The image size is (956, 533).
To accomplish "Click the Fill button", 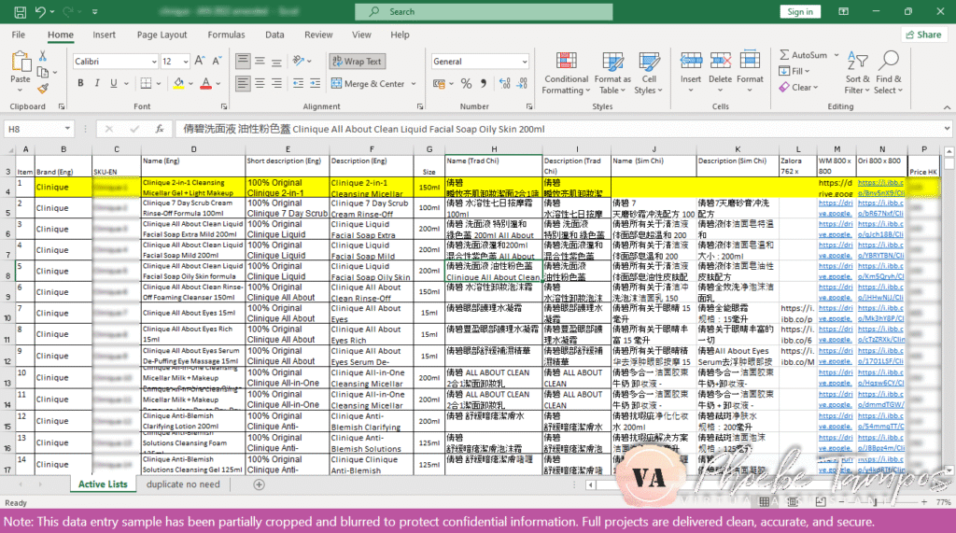I will click(x=794, y=71).
